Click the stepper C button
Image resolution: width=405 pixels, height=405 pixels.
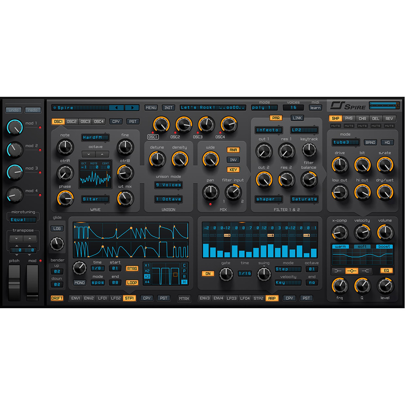[x=184, y=265]
